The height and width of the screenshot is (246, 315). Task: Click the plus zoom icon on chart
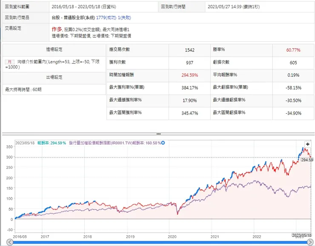tap(308, 144)
